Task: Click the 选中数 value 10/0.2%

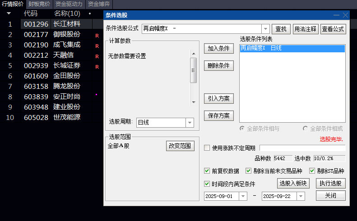Action: [329, 158]
